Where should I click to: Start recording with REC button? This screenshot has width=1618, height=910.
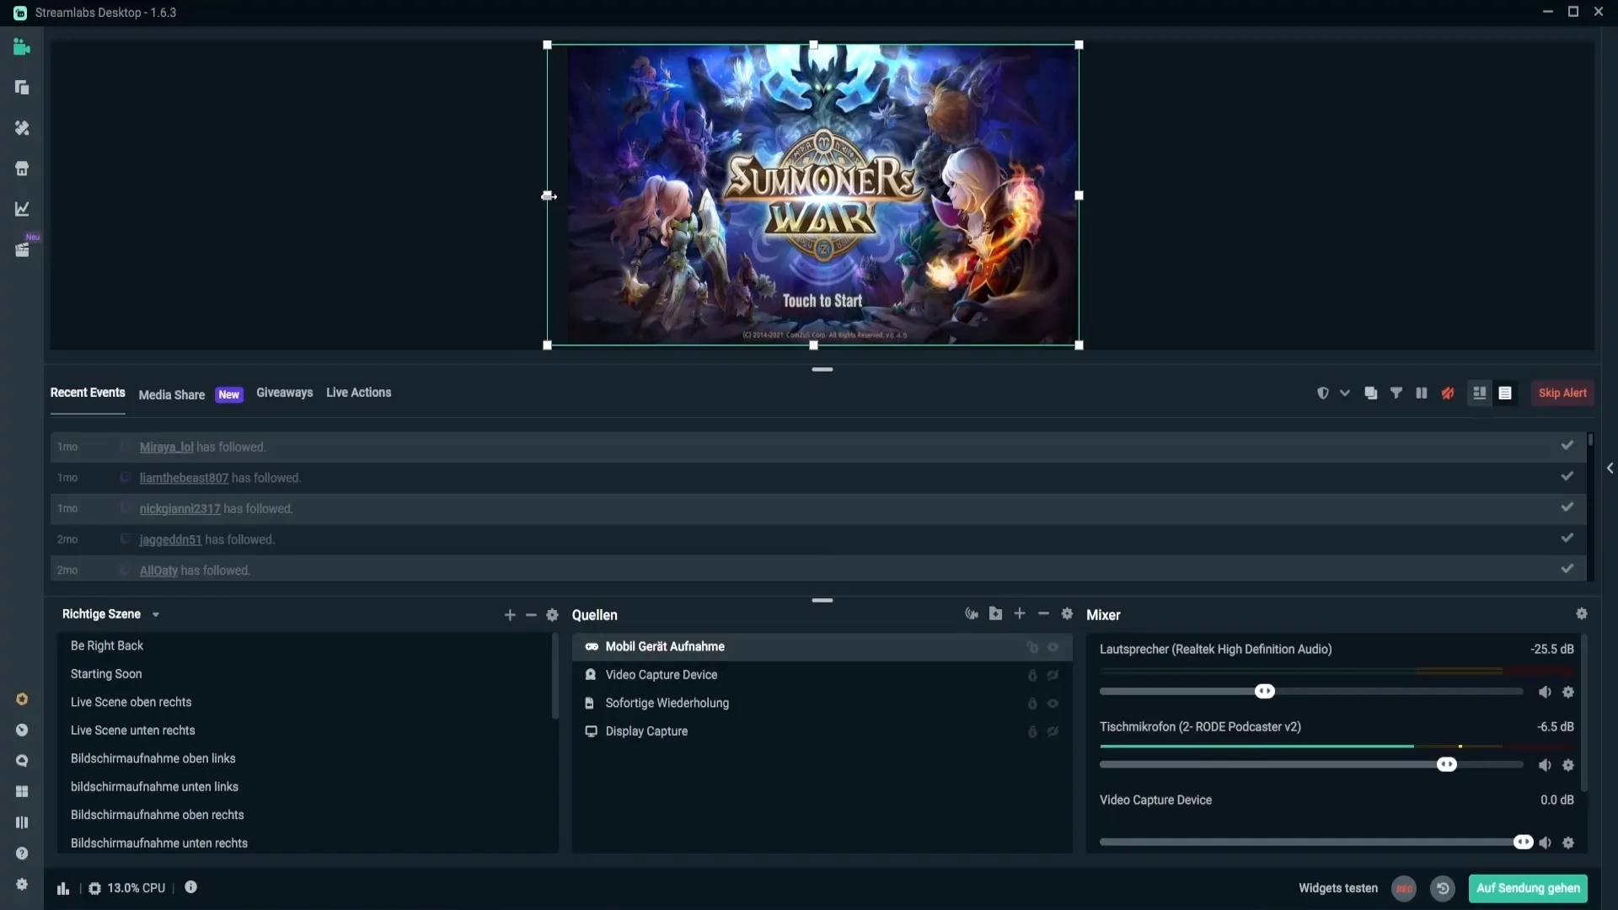1404,889
